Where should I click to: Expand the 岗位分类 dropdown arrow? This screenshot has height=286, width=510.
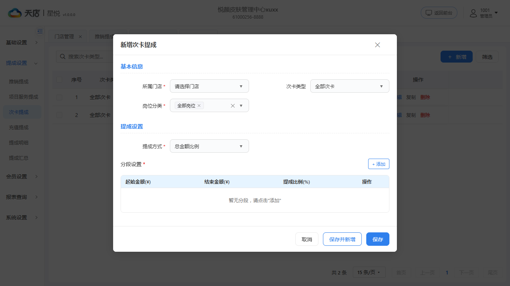[x=241, y=106]
